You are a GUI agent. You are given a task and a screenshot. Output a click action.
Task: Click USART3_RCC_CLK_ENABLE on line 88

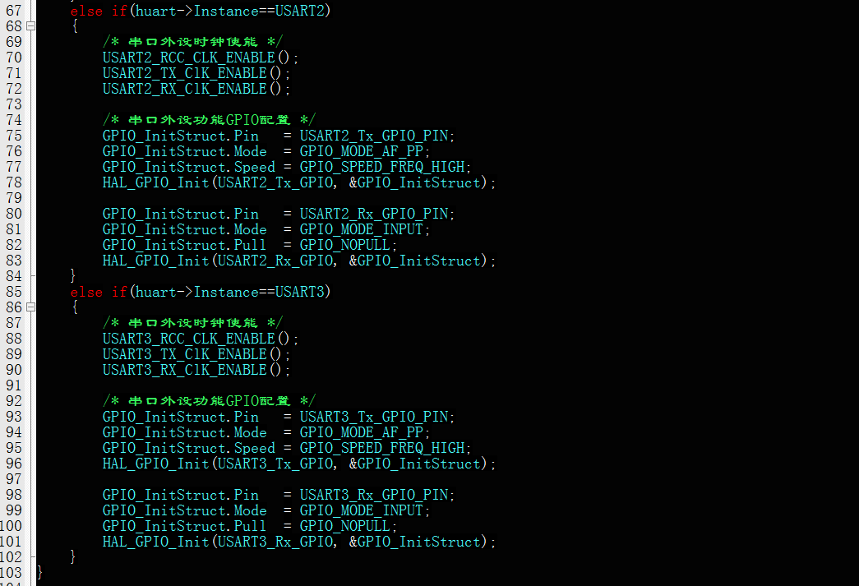(x=189, y=339)
